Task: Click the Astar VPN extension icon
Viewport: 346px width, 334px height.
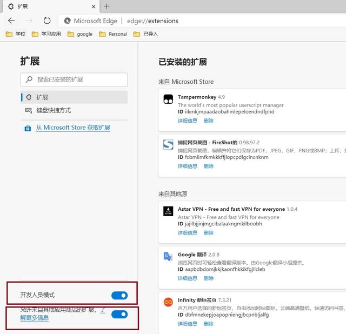Action: coord(168,211)
